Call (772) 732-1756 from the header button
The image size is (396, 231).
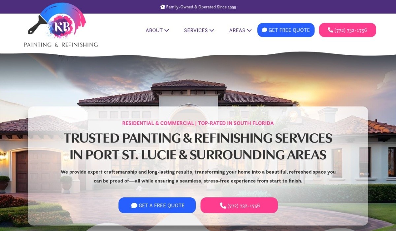click(x=347, y=30)
